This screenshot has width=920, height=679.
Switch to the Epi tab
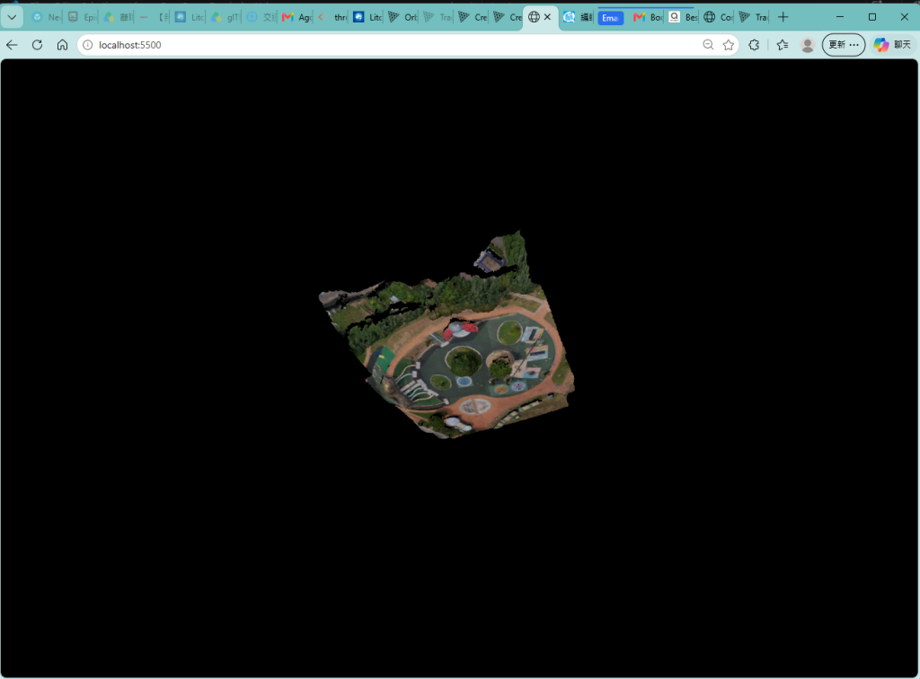[x=81, y=17]
